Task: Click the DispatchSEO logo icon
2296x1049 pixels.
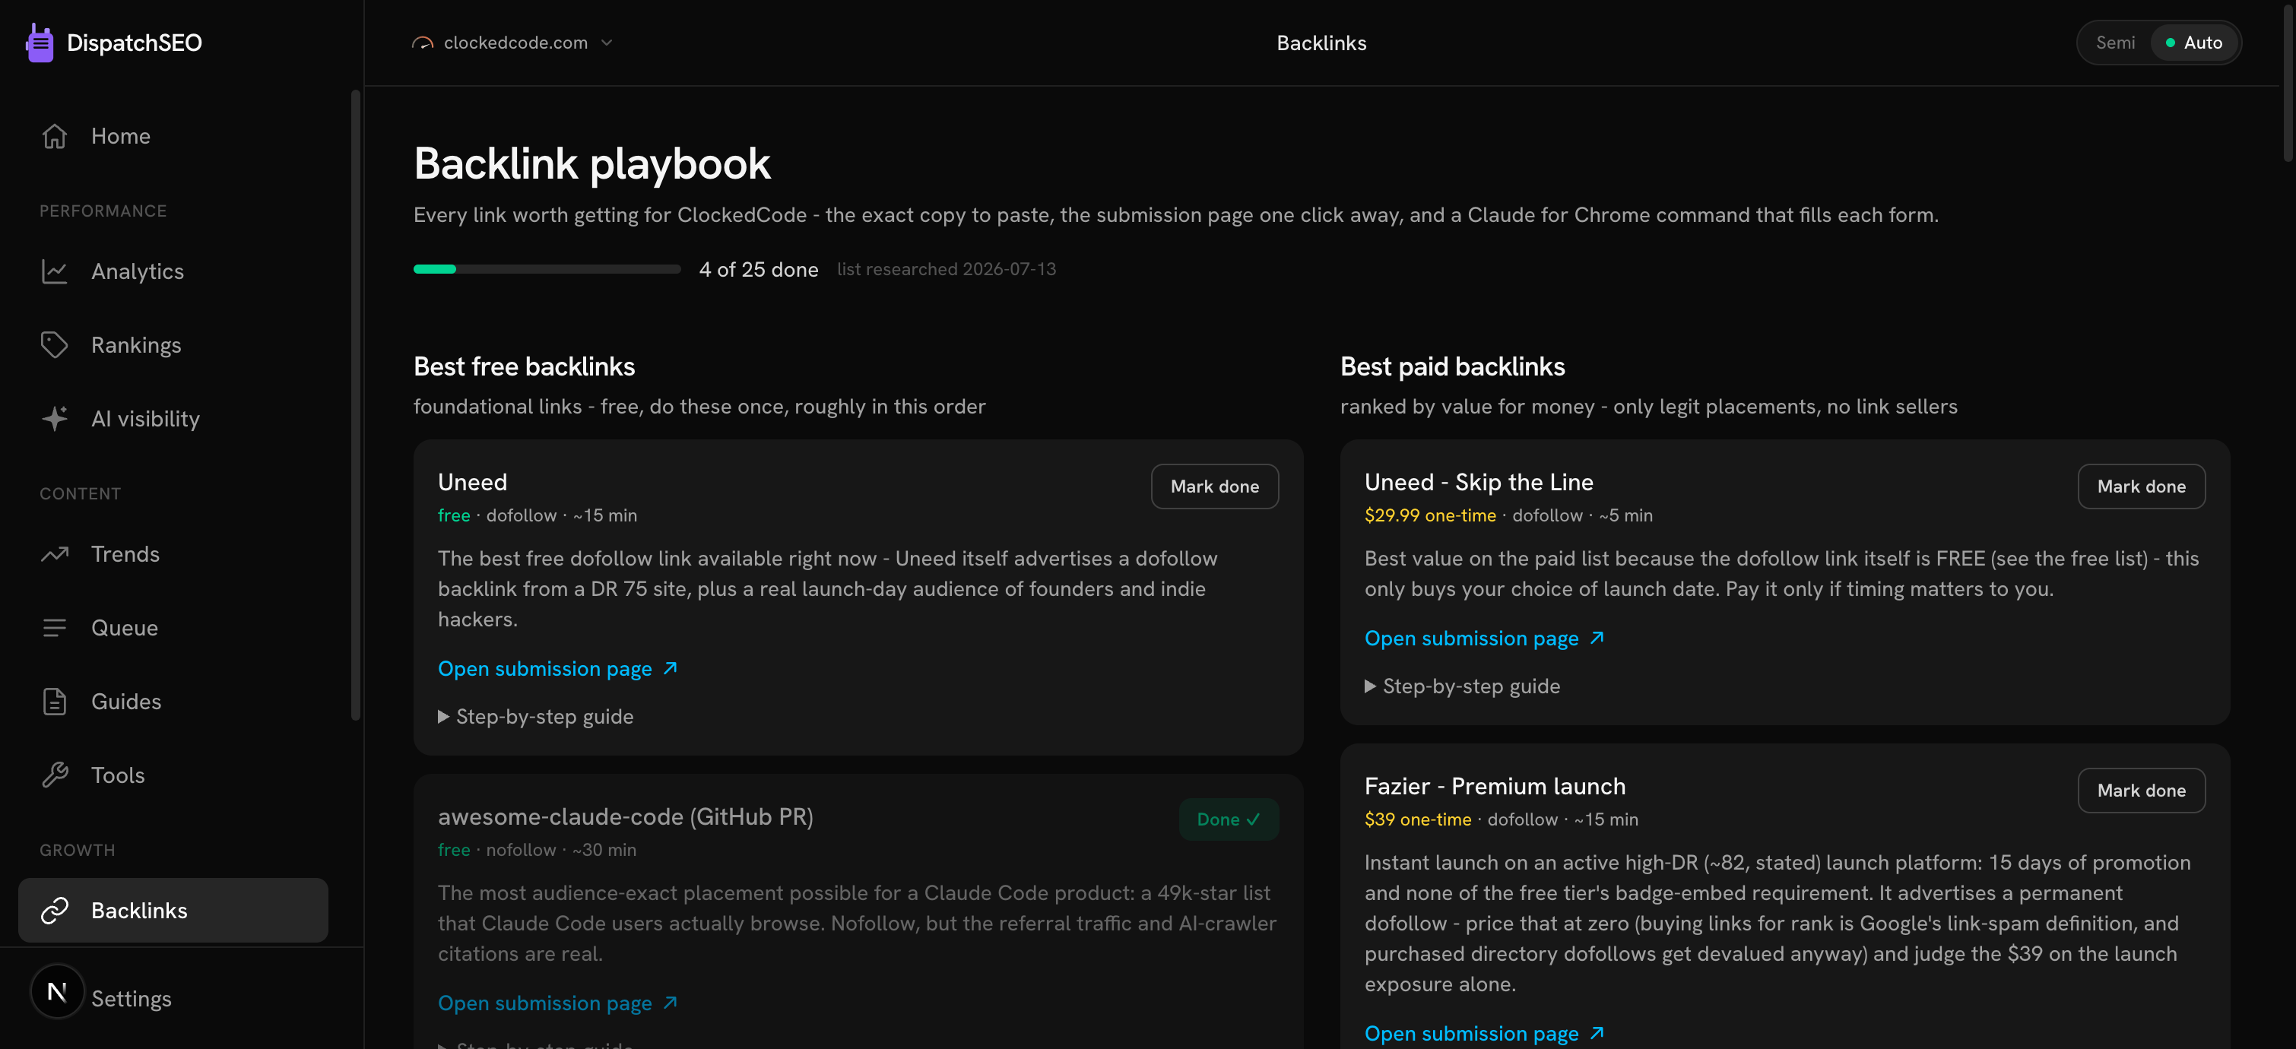Action: [40, 43]
